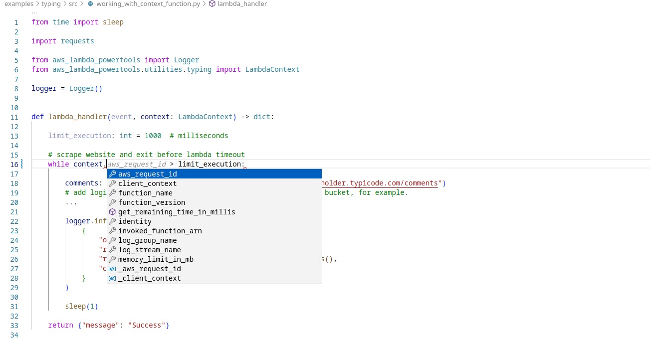Click the field icon beside _client_context
The height and width of the screenshot is (341, 650).
point(112,278)
